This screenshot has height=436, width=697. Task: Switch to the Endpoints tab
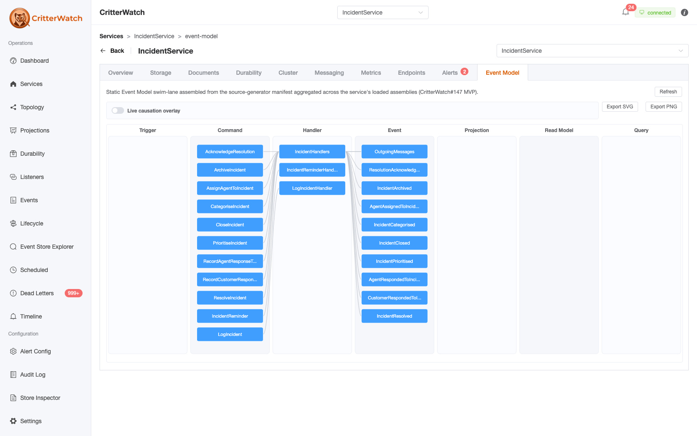(412, 73)
